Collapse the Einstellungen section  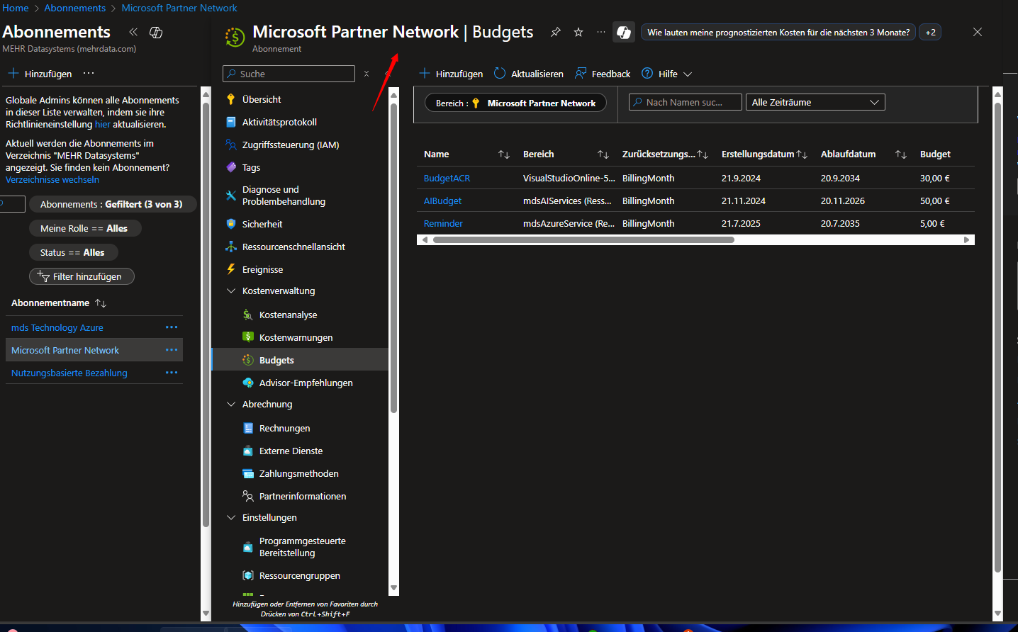(x=230, y=517)
